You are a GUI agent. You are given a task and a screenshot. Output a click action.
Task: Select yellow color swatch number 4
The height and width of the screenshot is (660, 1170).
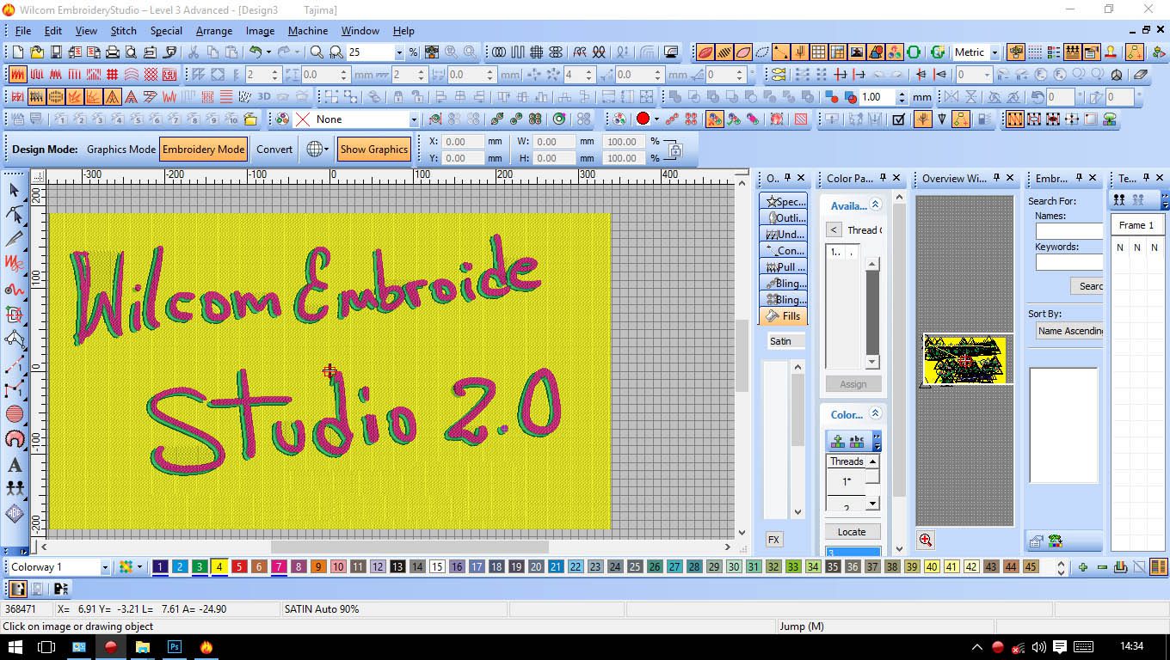[x=219, y=567]
